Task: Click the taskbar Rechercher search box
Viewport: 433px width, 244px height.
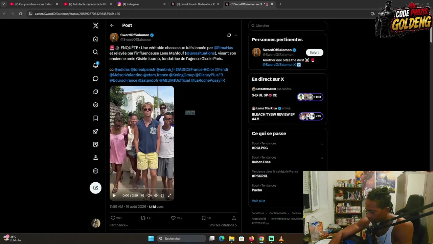Action: click(182, 239)
